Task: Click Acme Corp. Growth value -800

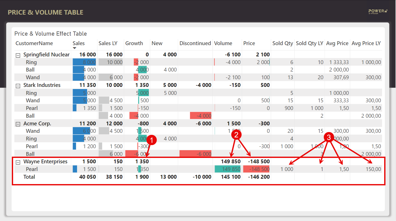Action: click(143, 124)
